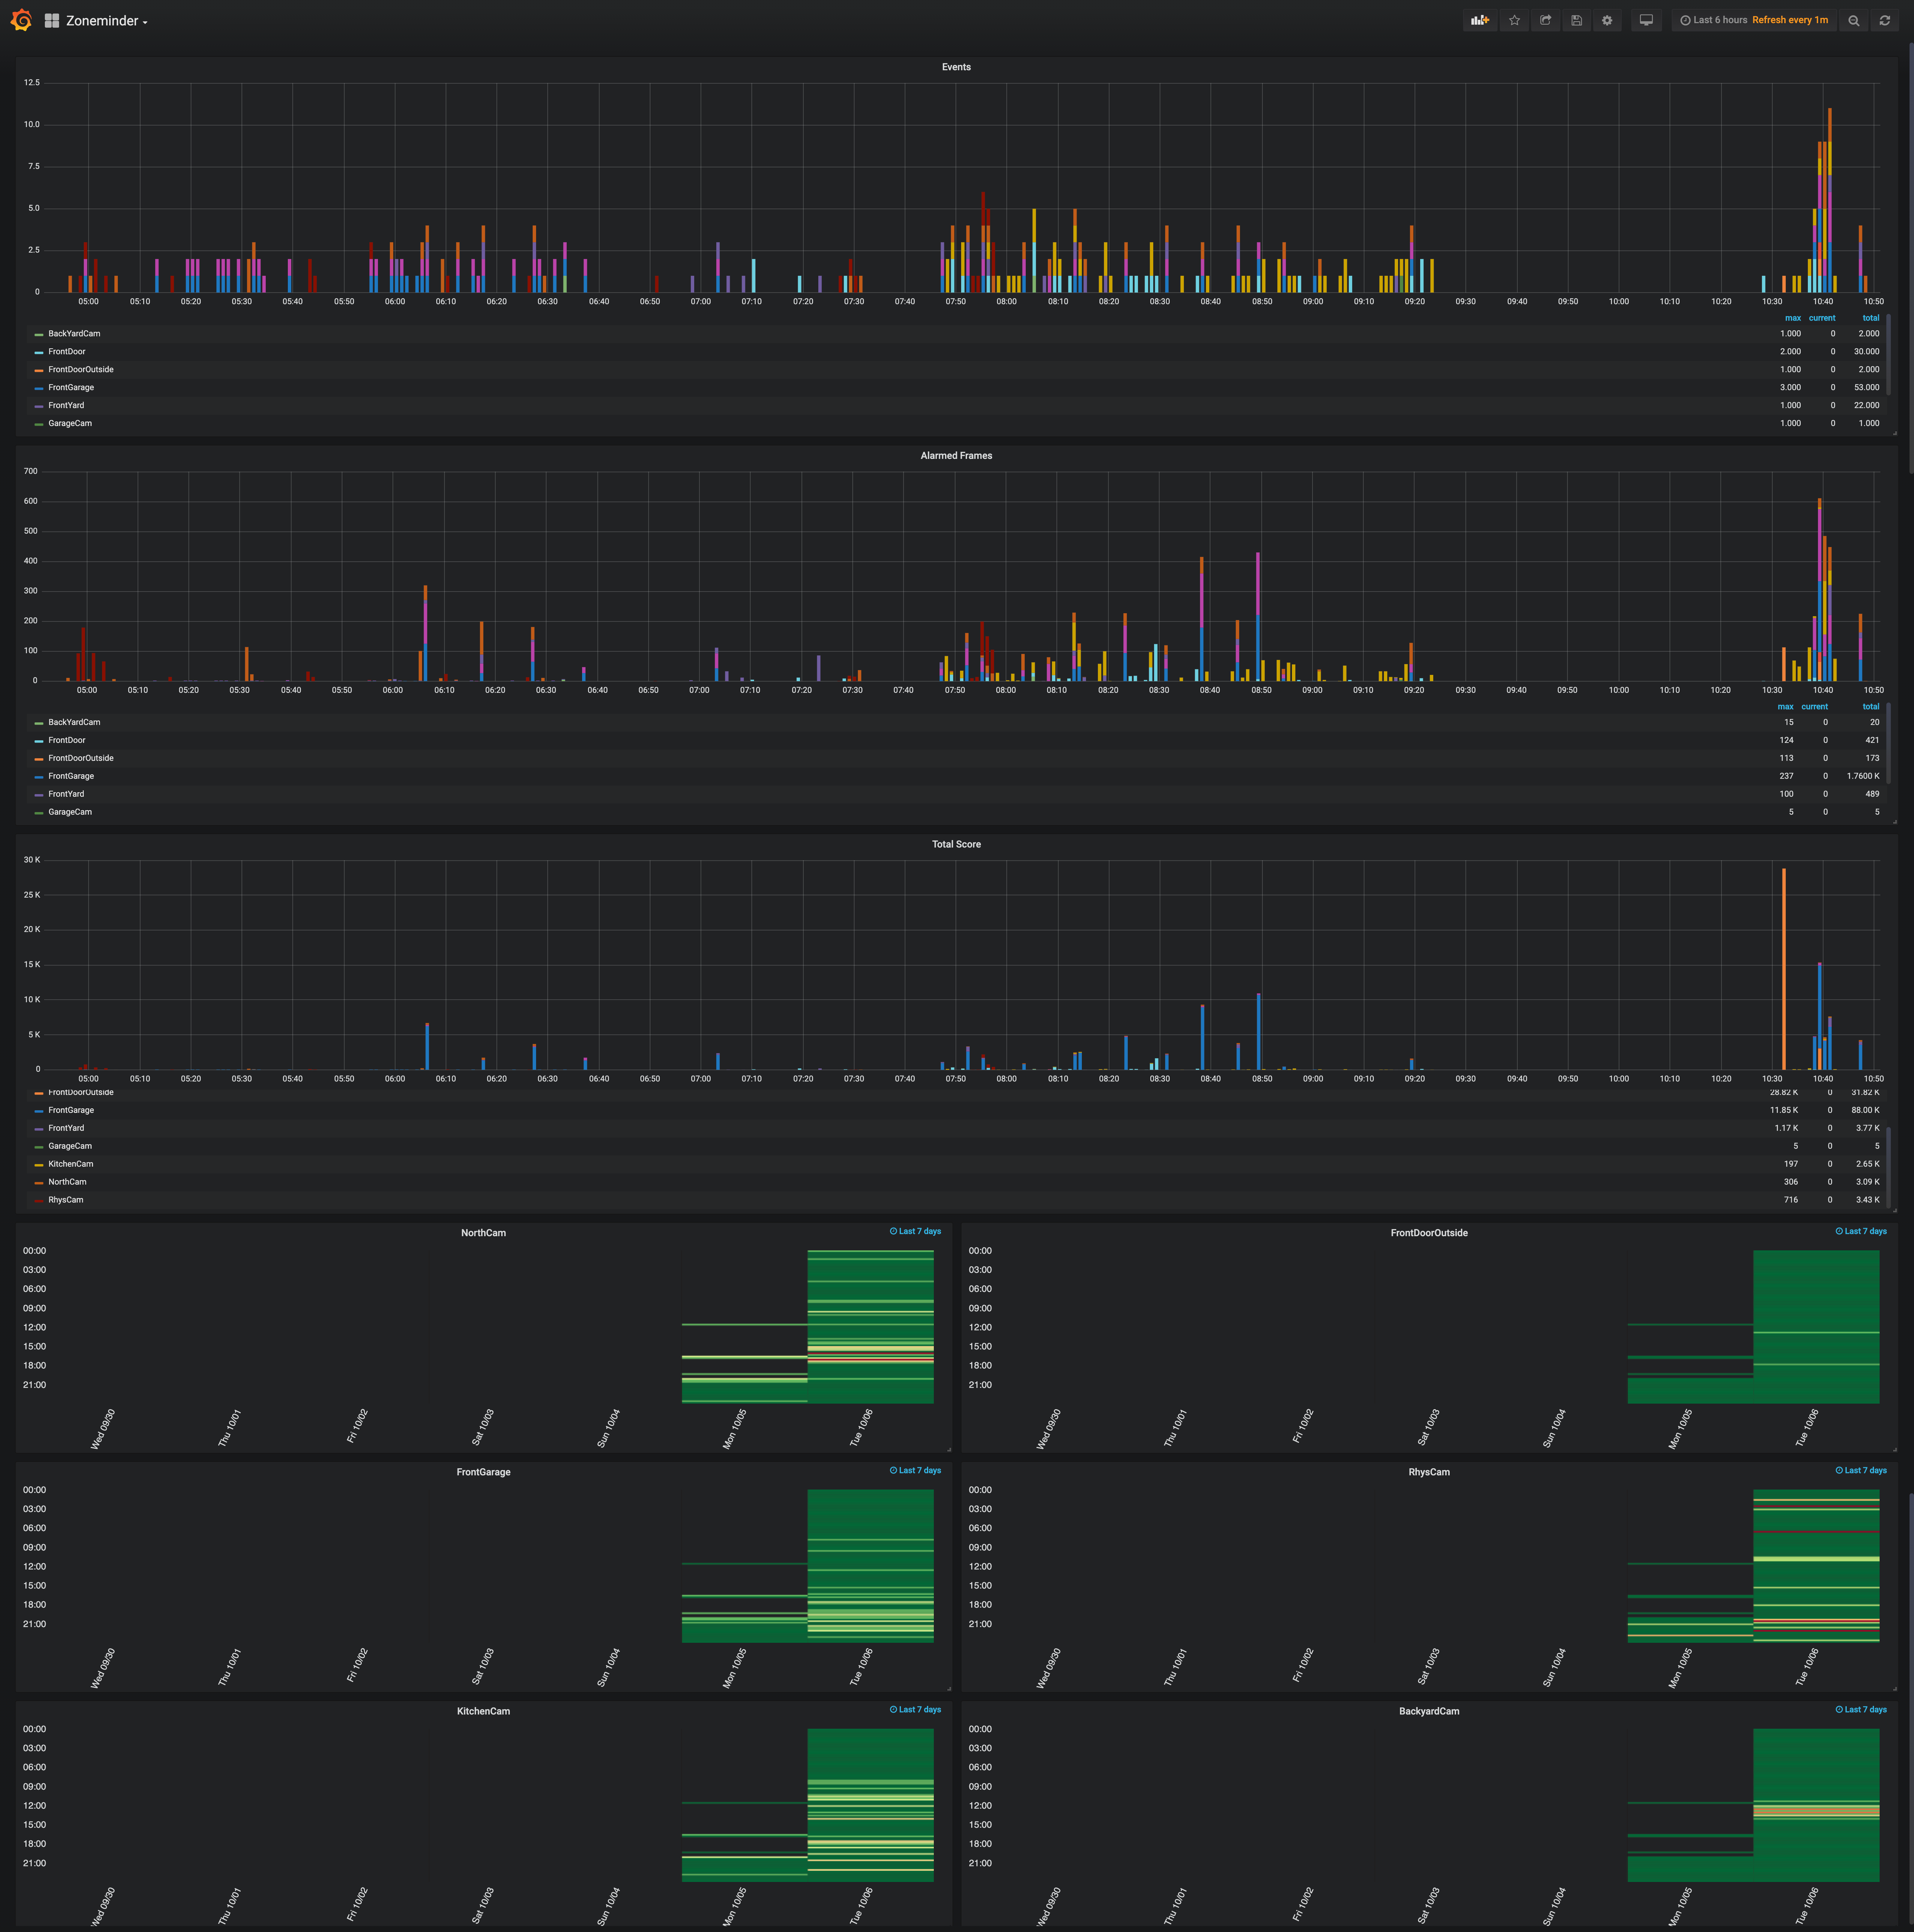Refresh the dashboard now
The image size is (1914, 1932).
[x=1885, y=20]
